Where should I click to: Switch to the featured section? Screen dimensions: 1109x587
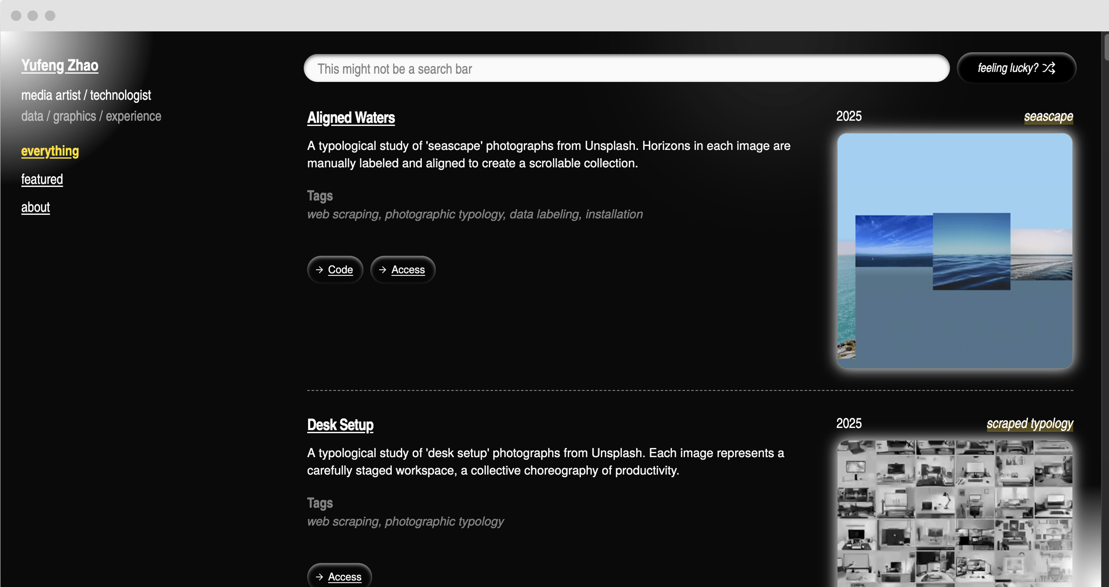click(x=42, y=179)
